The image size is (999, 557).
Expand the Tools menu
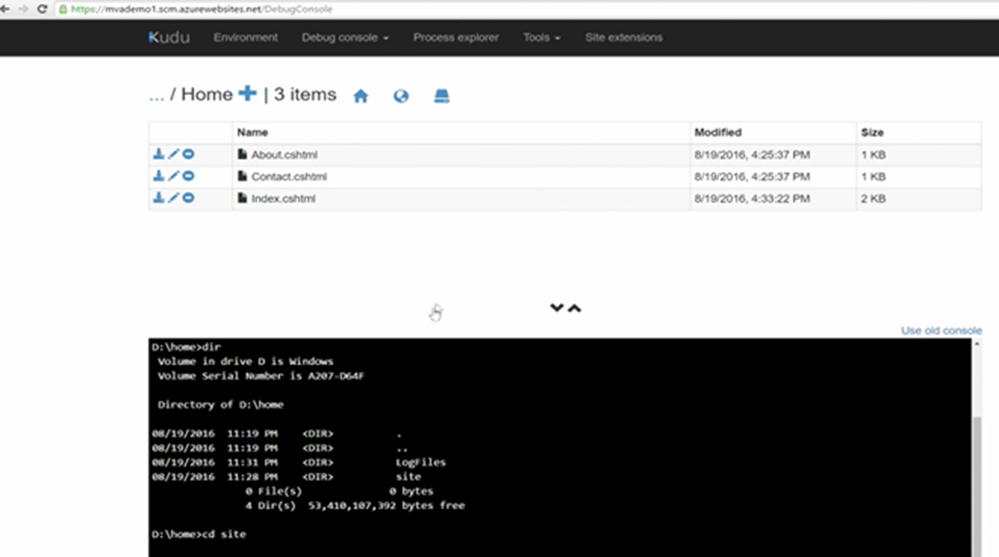(x=541, y=38)
